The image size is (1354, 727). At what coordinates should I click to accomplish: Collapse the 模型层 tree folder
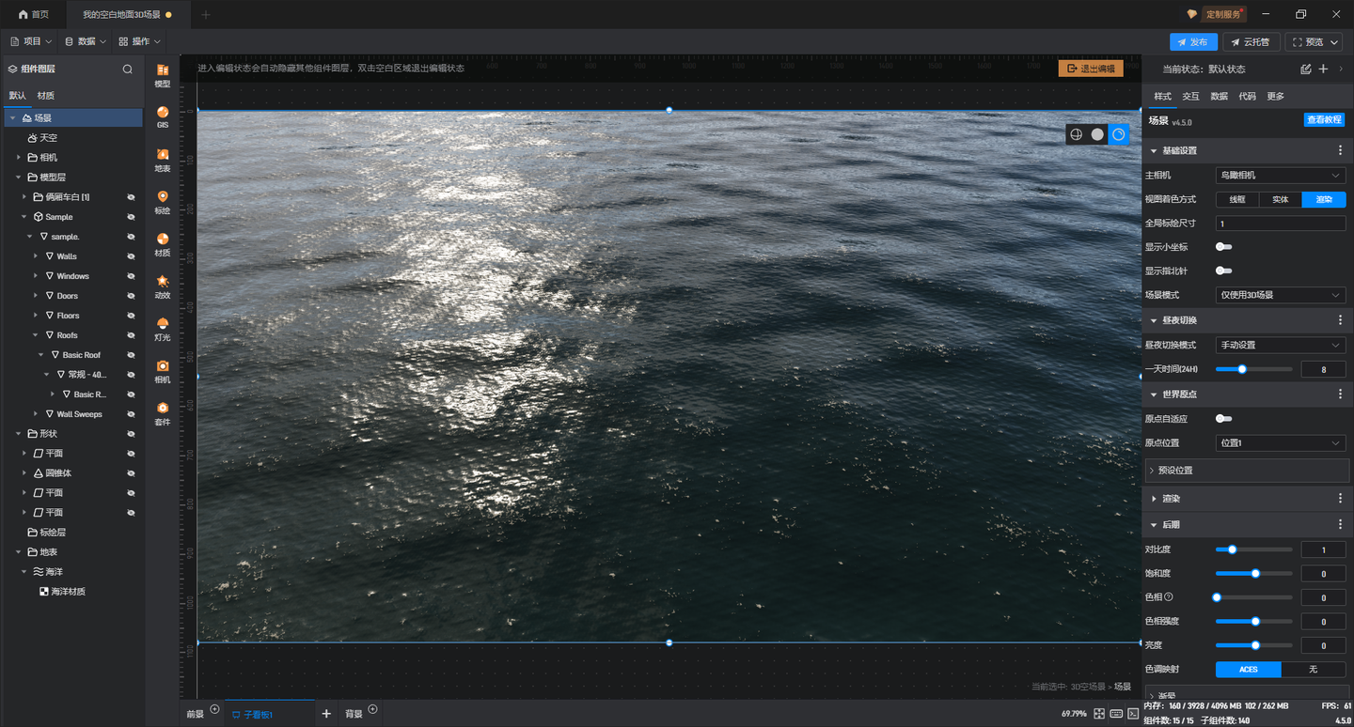(19, 178)
